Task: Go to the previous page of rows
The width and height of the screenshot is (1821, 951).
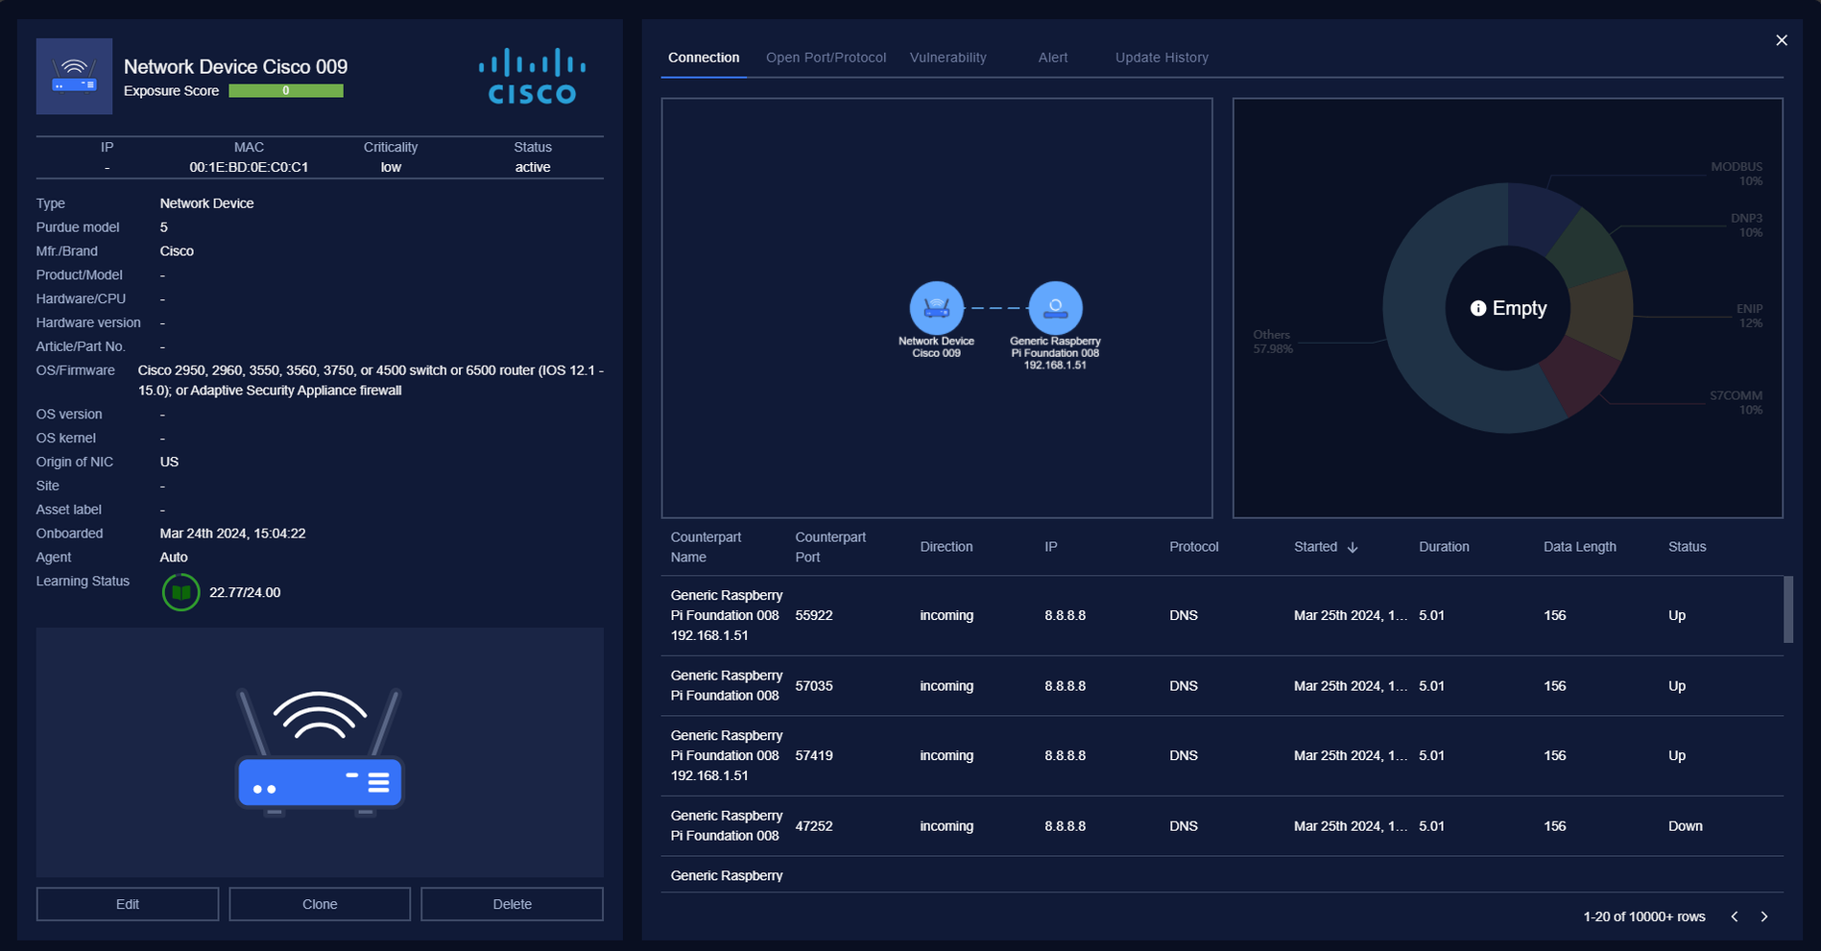Action: click(x=1735, y=916)
